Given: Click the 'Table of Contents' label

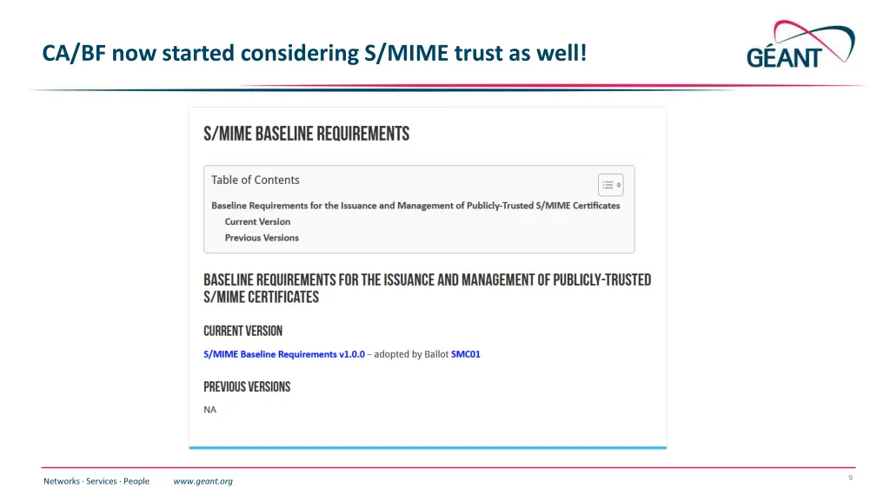Looking at the screenshot, I should 255,180.
